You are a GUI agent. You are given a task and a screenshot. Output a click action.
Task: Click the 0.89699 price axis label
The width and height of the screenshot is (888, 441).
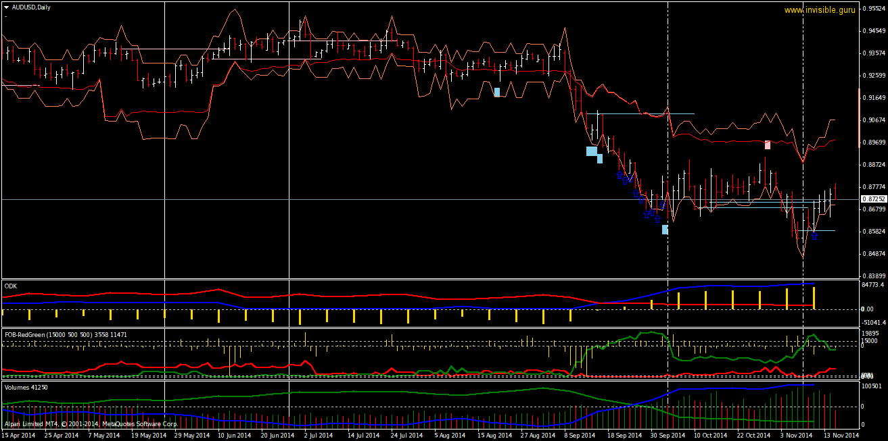pyautogui.click(x=873, y=142)
